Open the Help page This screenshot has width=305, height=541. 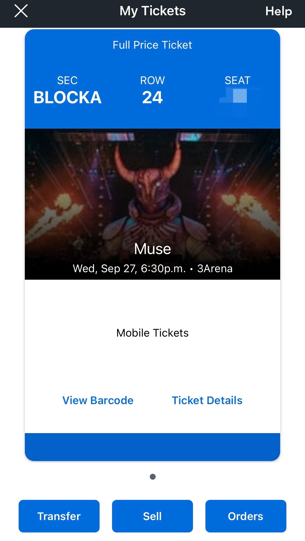pyautogui.click(x=279, y=11)
